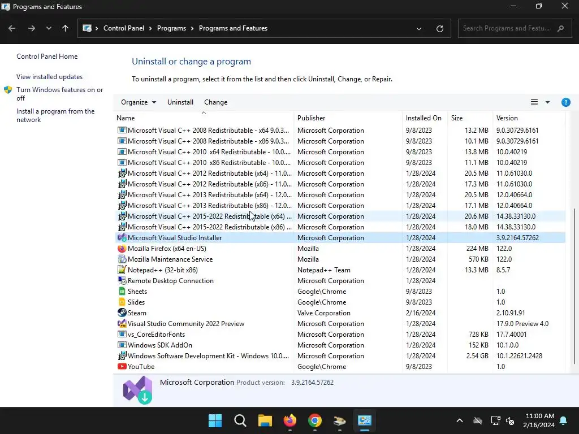Go up one level with the Up arrow
The width and height of the screenshot is (579, 434).
click(x=66, y=28)
